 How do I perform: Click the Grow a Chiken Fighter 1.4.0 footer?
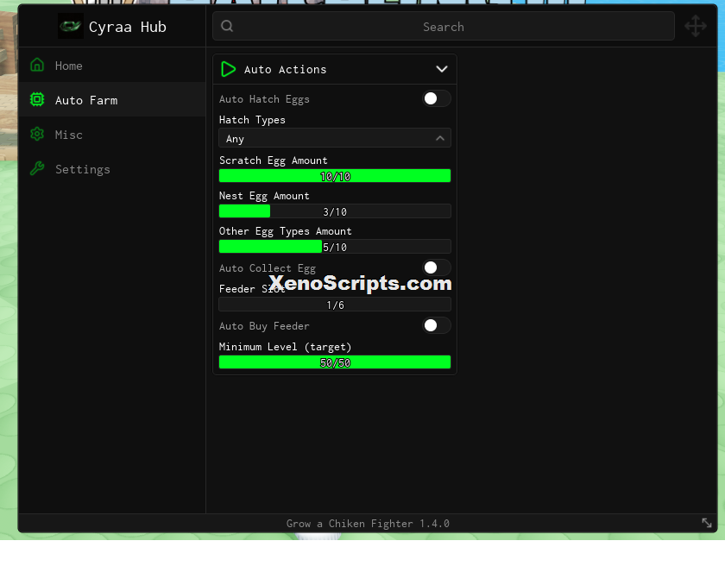368,523
